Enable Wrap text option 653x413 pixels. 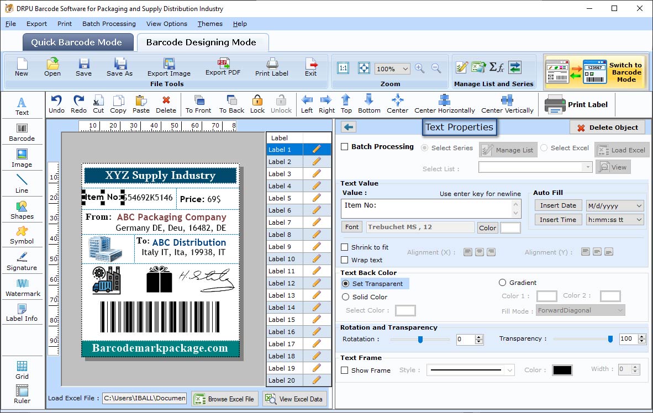click(x=344, y=260)
